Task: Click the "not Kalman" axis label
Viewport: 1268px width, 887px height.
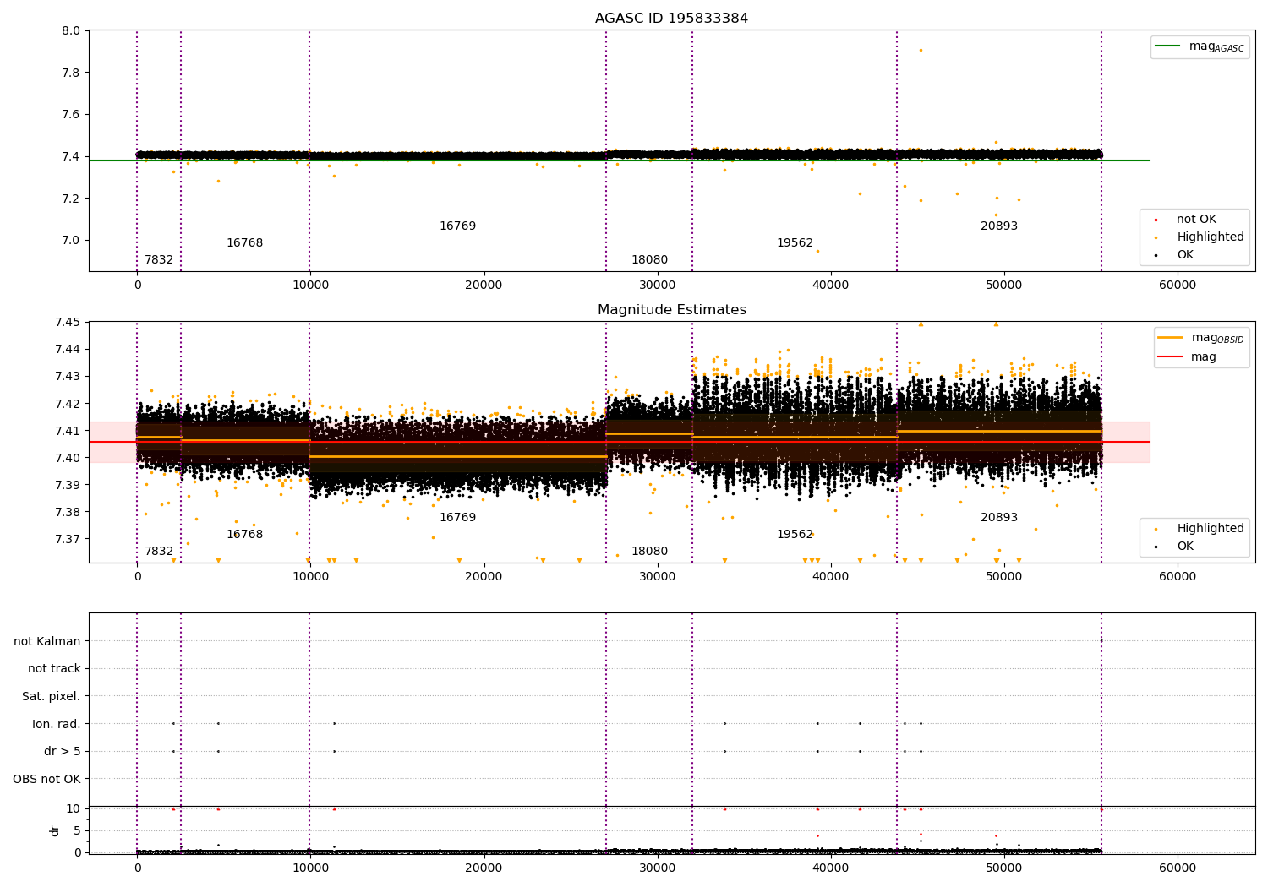Action: point(47,641)
